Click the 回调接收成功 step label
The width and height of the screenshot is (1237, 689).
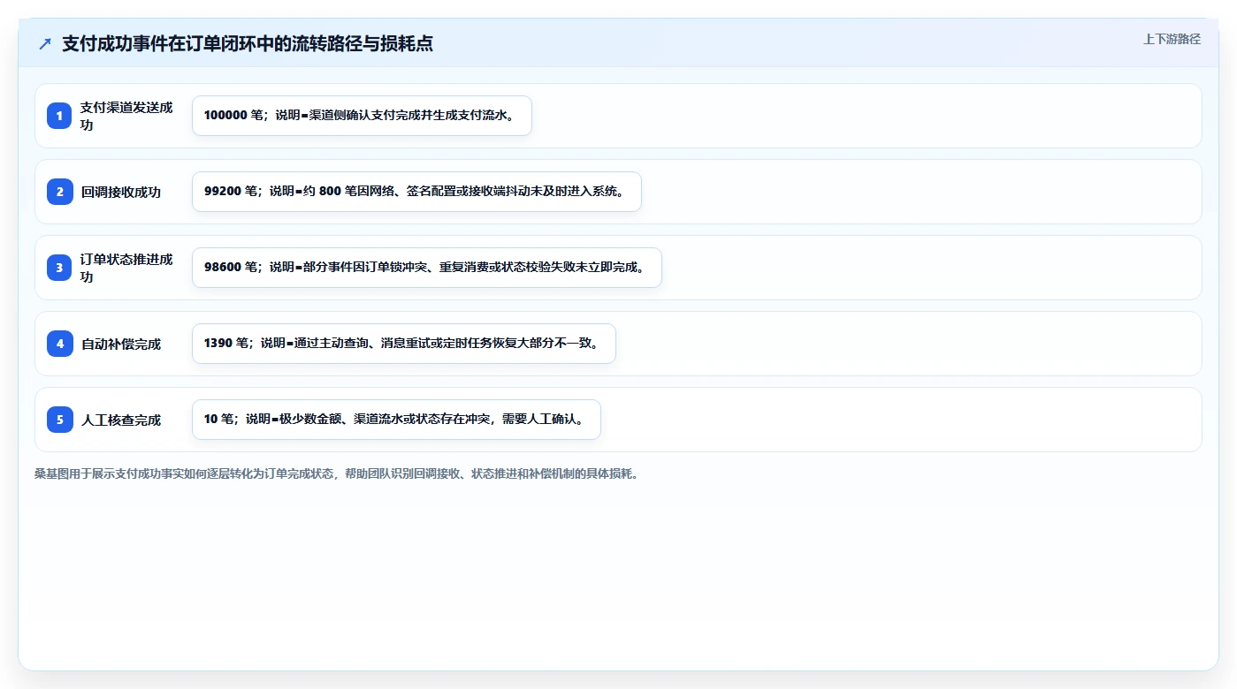(121, 192)
